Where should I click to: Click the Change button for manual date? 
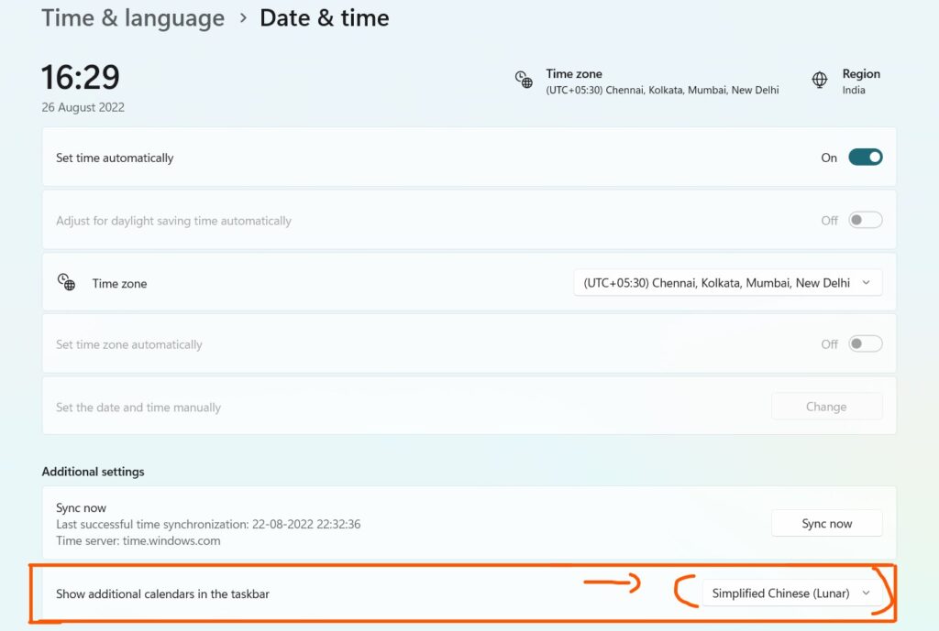click(x=826, y=407)
